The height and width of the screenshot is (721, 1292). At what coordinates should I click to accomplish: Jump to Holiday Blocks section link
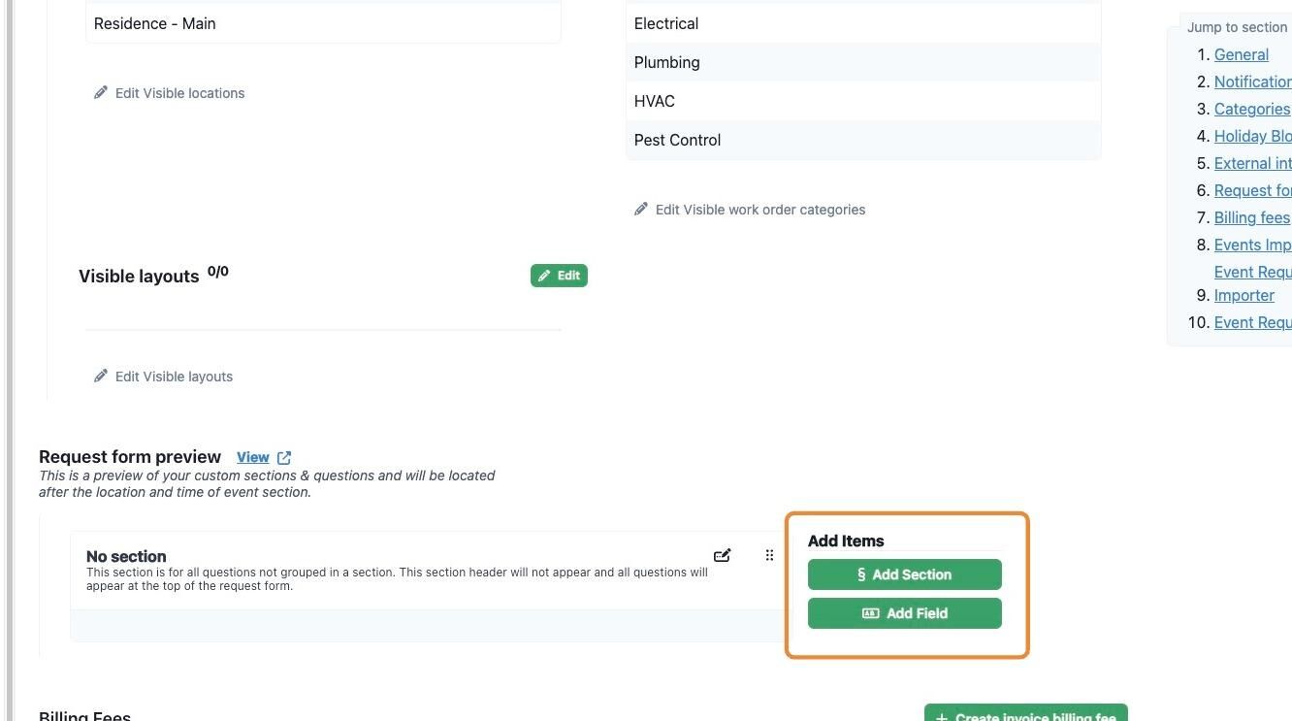(1252, 136)
